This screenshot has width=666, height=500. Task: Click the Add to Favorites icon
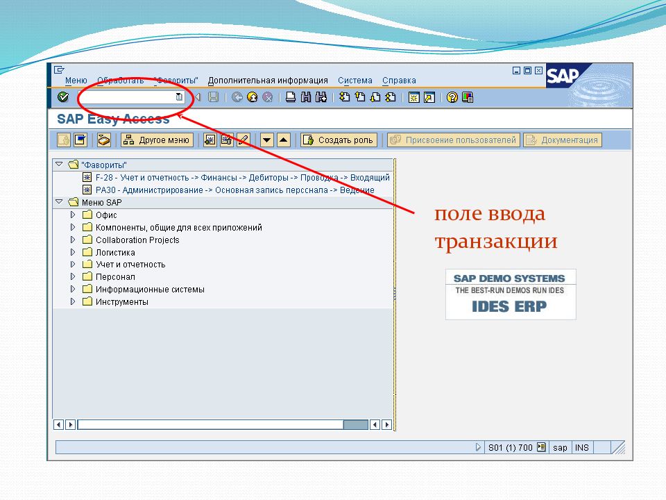[x=210, y=140]
